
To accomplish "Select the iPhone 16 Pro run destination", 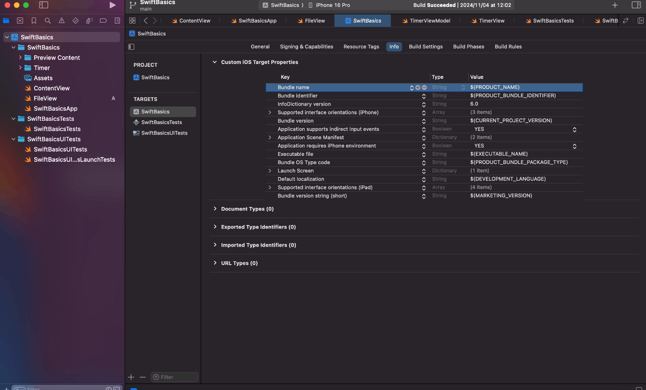I will point(332,5).
